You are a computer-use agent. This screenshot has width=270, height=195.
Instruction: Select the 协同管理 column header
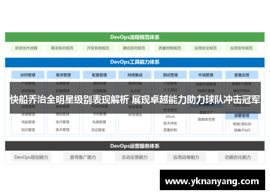pyautogui.click(x=28, y=75)
